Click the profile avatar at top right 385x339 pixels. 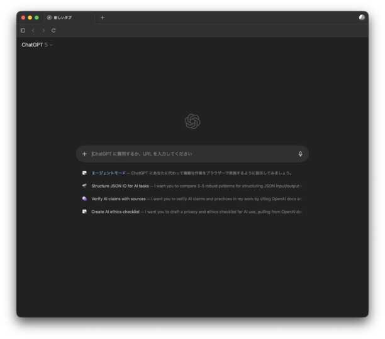[x=362, y=18]
